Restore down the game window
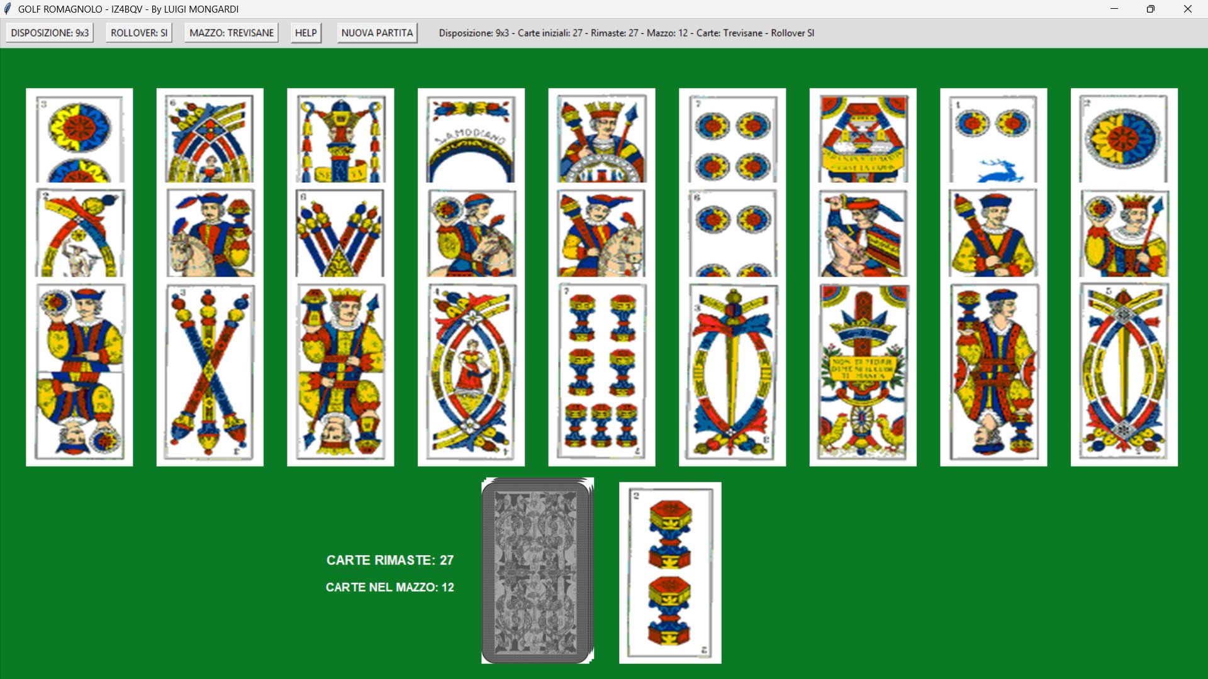The height and width of the screenshot is (679, 1208). point(1151,9)
